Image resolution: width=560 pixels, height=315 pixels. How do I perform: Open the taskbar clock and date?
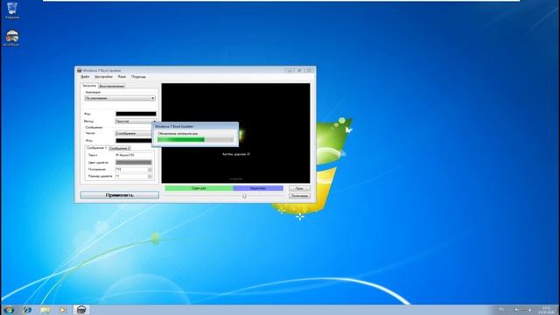click(546, 310)
